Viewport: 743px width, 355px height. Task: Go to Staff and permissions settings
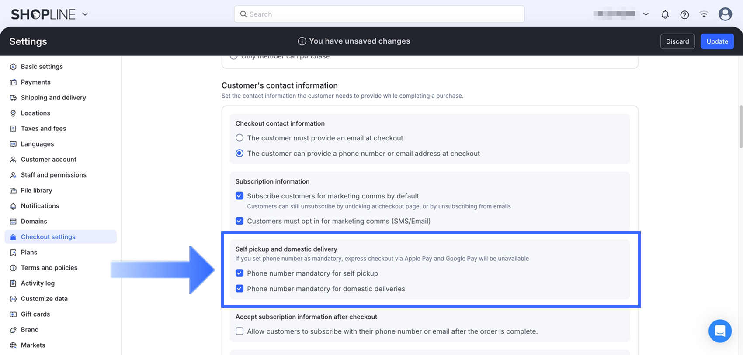[x=53, y=175]
